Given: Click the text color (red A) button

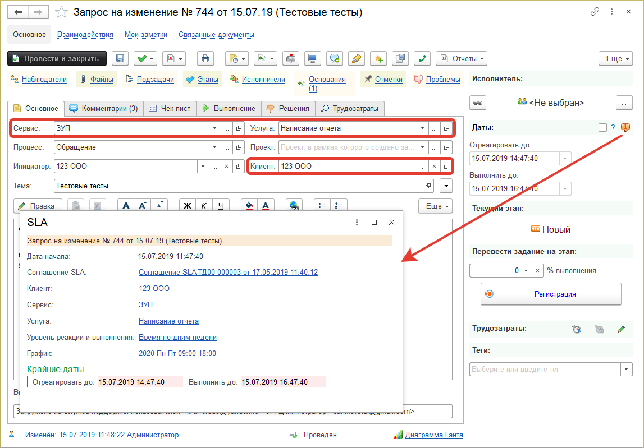Looking at the screenshot, I should 266,206.
